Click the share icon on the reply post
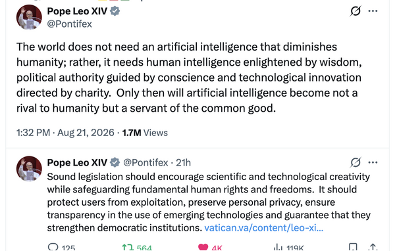Viewport: 397px width, 251px height. coord(373,247)
